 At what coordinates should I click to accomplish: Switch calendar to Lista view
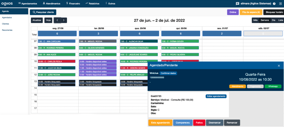click(x=280, y=20)
